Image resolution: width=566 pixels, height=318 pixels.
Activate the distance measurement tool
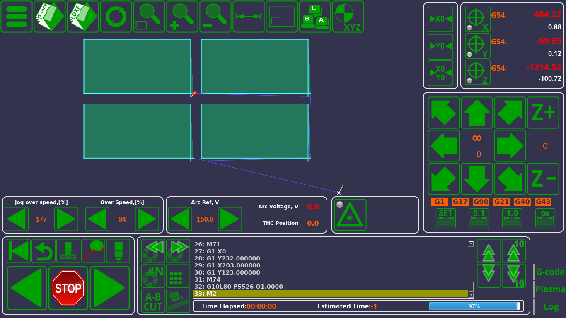248,17
